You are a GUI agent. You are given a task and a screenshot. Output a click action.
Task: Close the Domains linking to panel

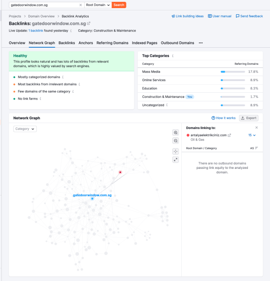[256, 127]
